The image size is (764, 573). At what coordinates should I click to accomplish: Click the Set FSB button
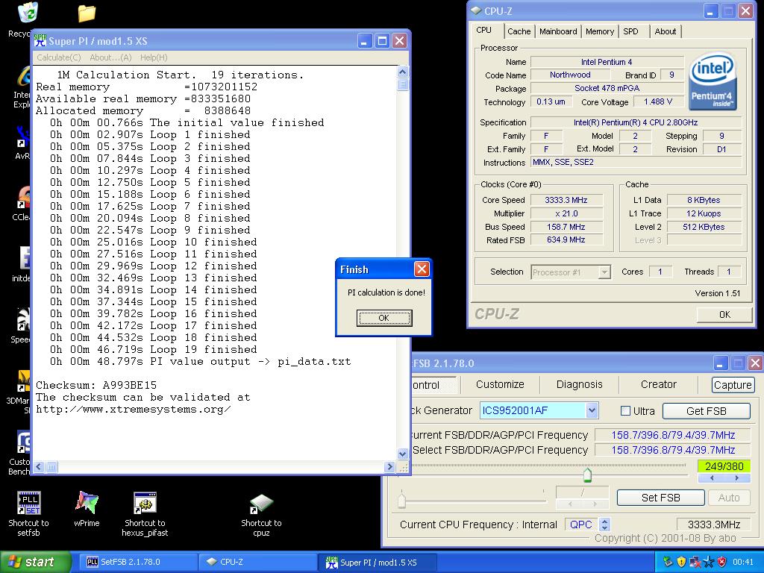[660, 498]
